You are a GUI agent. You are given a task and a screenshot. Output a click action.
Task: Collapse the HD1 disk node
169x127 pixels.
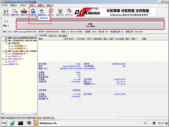pyautogui.click(x=3, y=41)
